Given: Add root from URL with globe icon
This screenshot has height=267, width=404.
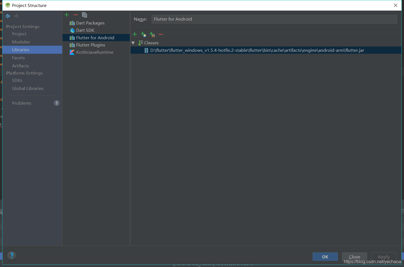Looking at the screenshot, I should coord(143,34).
